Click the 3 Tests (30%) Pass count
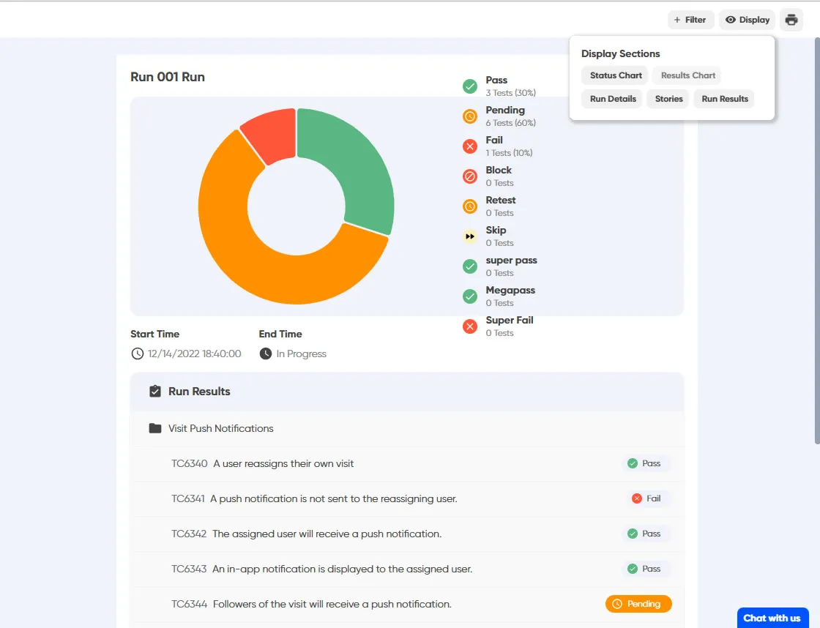This screenshot has width=820, height=628. [510, 93]
